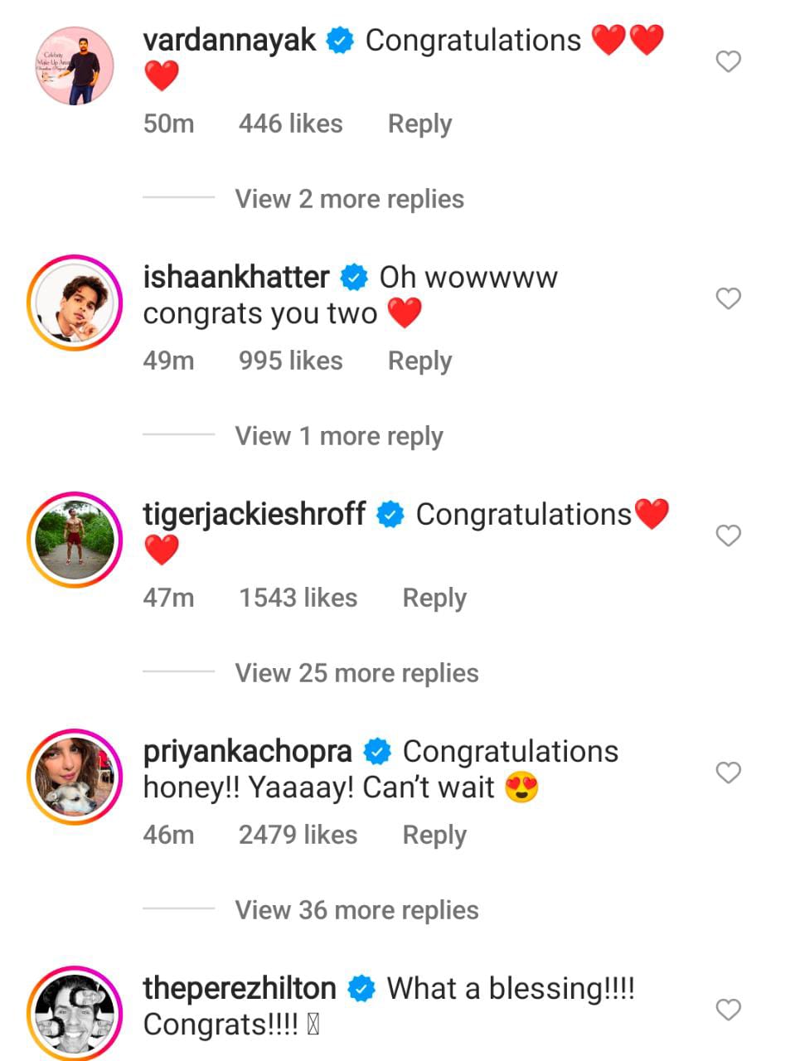This screenshot has width=790, height=1061.
Task: Click priyankachopra's blue verification badge
Action: pos(377,751)
